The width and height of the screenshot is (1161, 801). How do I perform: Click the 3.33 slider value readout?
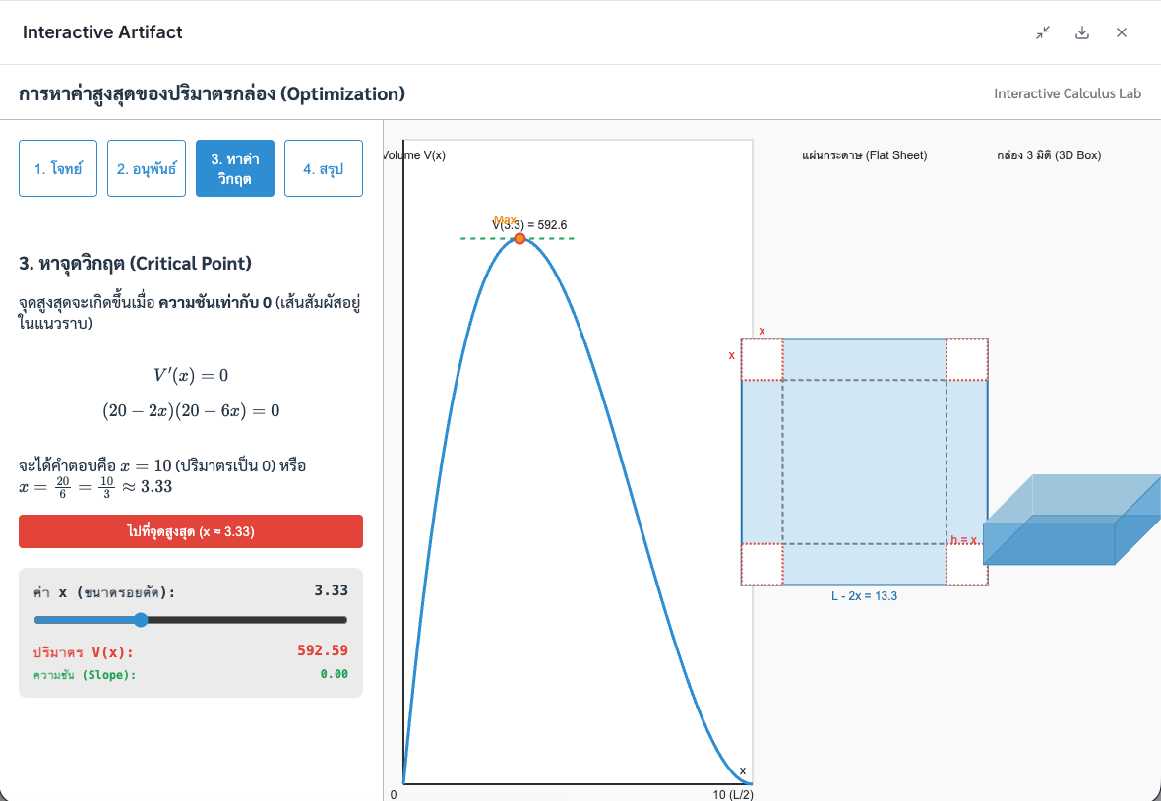(331, 590)
